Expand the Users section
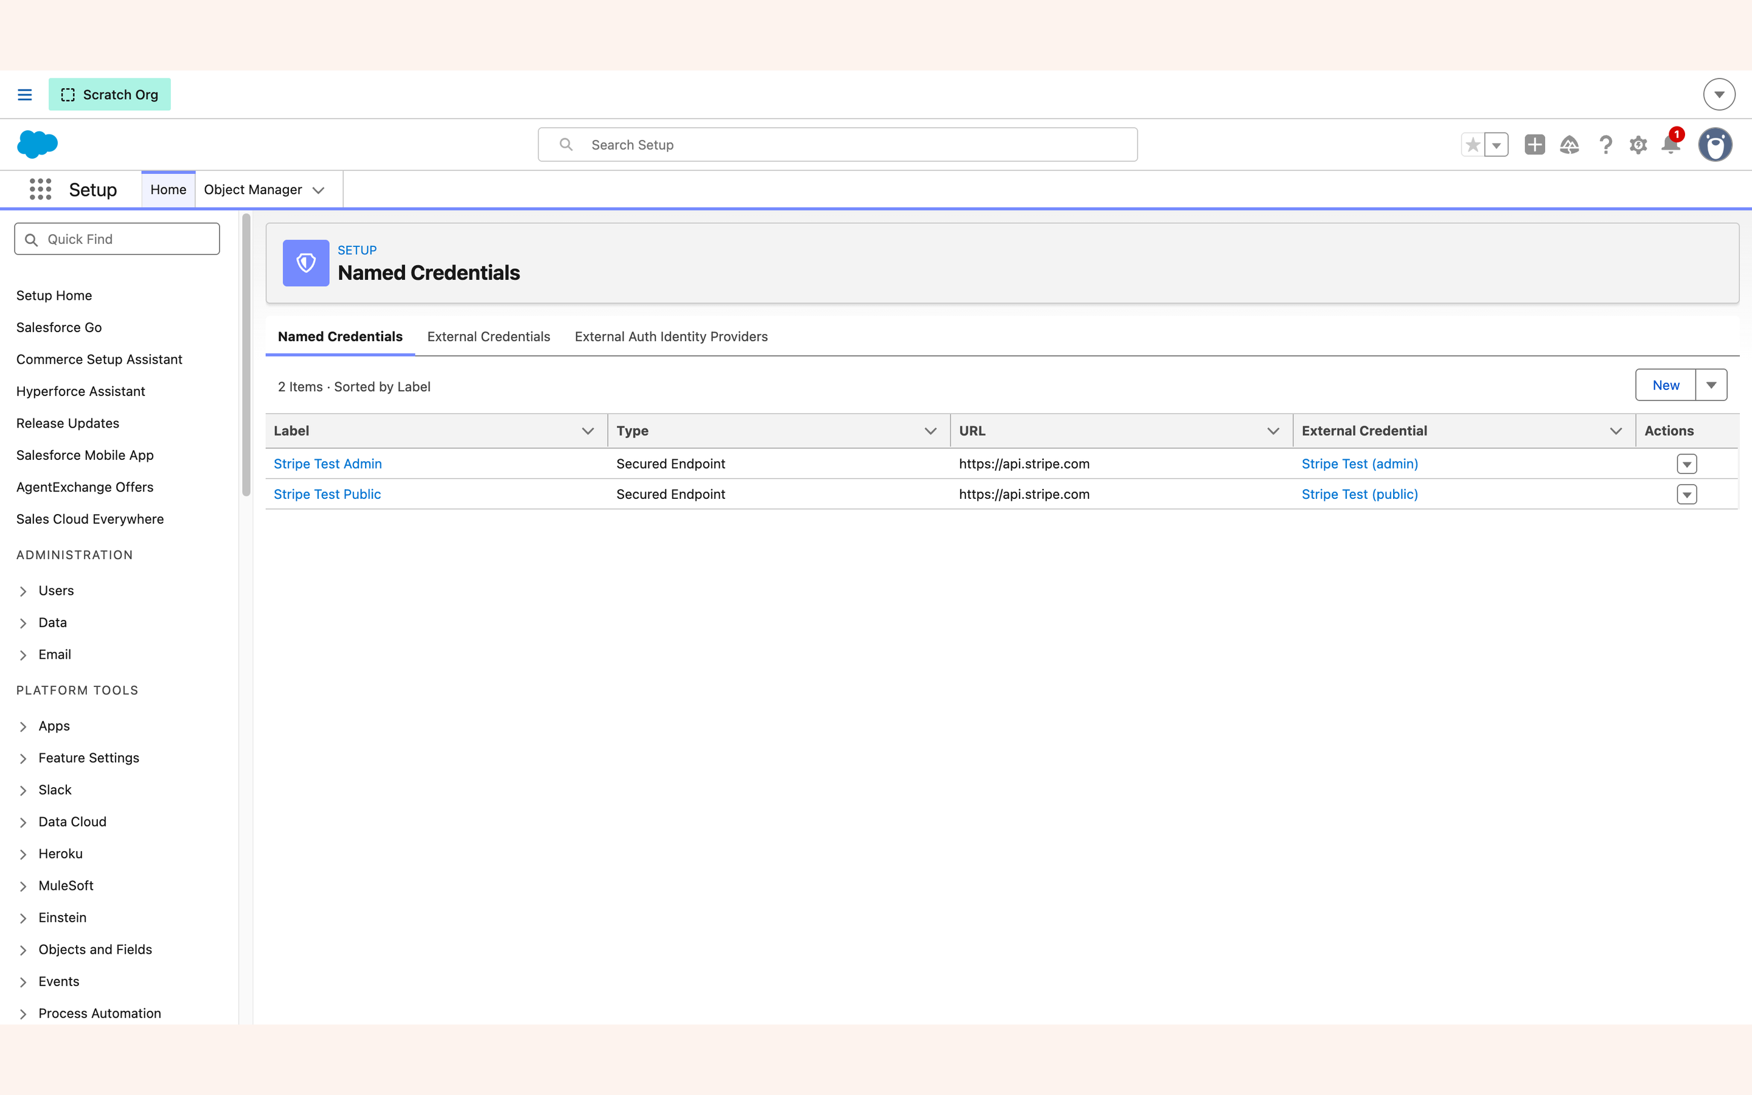 click(x=23, y=591)
